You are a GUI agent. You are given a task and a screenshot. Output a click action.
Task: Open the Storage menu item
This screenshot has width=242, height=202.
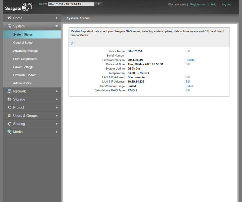(x=32, y=99)
